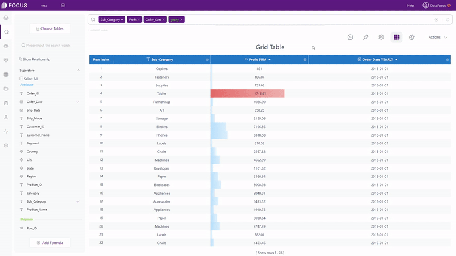Open Sub_Category column settings icon
The width and height of the screenshot is (456, 256).
tap(207, 60)
